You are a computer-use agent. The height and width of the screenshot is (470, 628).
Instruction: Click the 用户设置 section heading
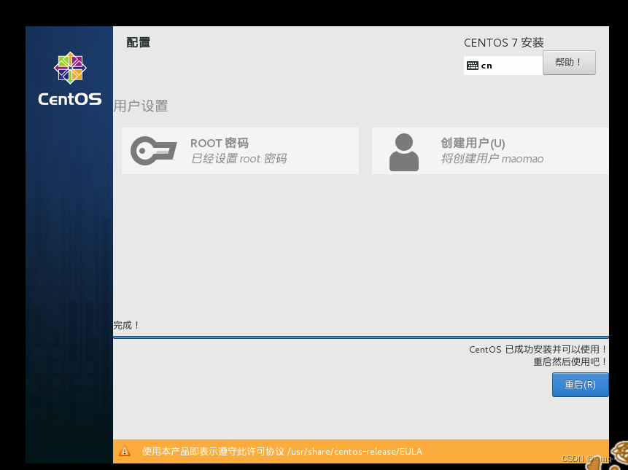(x=141, y=106)
